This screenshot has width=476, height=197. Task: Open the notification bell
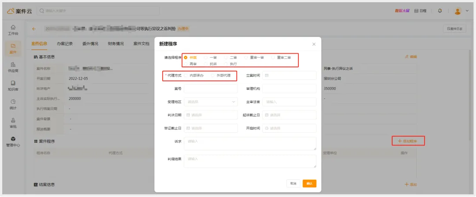click(440, 11)
